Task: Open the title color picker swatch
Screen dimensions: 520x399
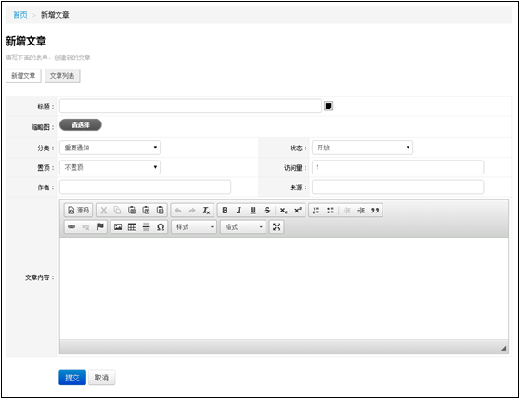Action: (329, 106)
